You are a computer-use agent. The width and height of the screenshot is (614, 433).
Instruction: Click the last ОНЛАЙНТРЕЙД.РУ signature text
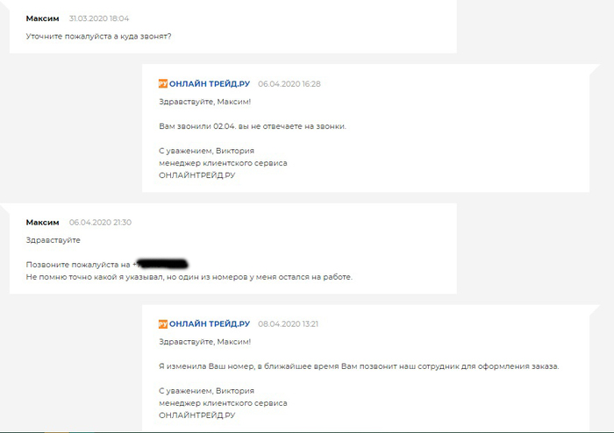pos(197,415)
